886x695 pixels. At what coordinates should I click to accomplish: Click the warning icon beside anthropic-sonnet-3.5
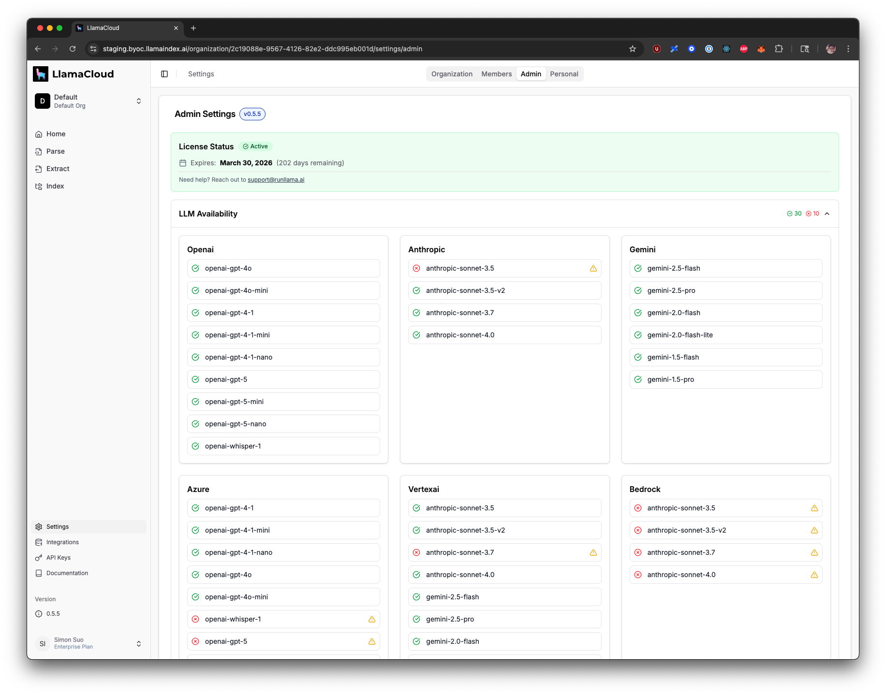593,268
